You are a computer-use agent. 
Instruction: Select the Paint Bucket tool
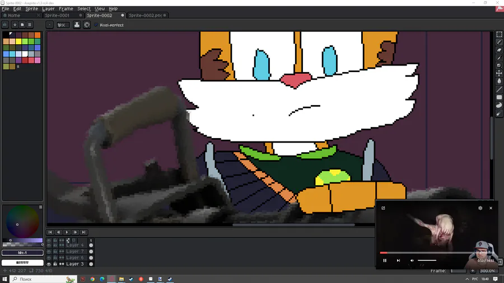tap(499, 81)
